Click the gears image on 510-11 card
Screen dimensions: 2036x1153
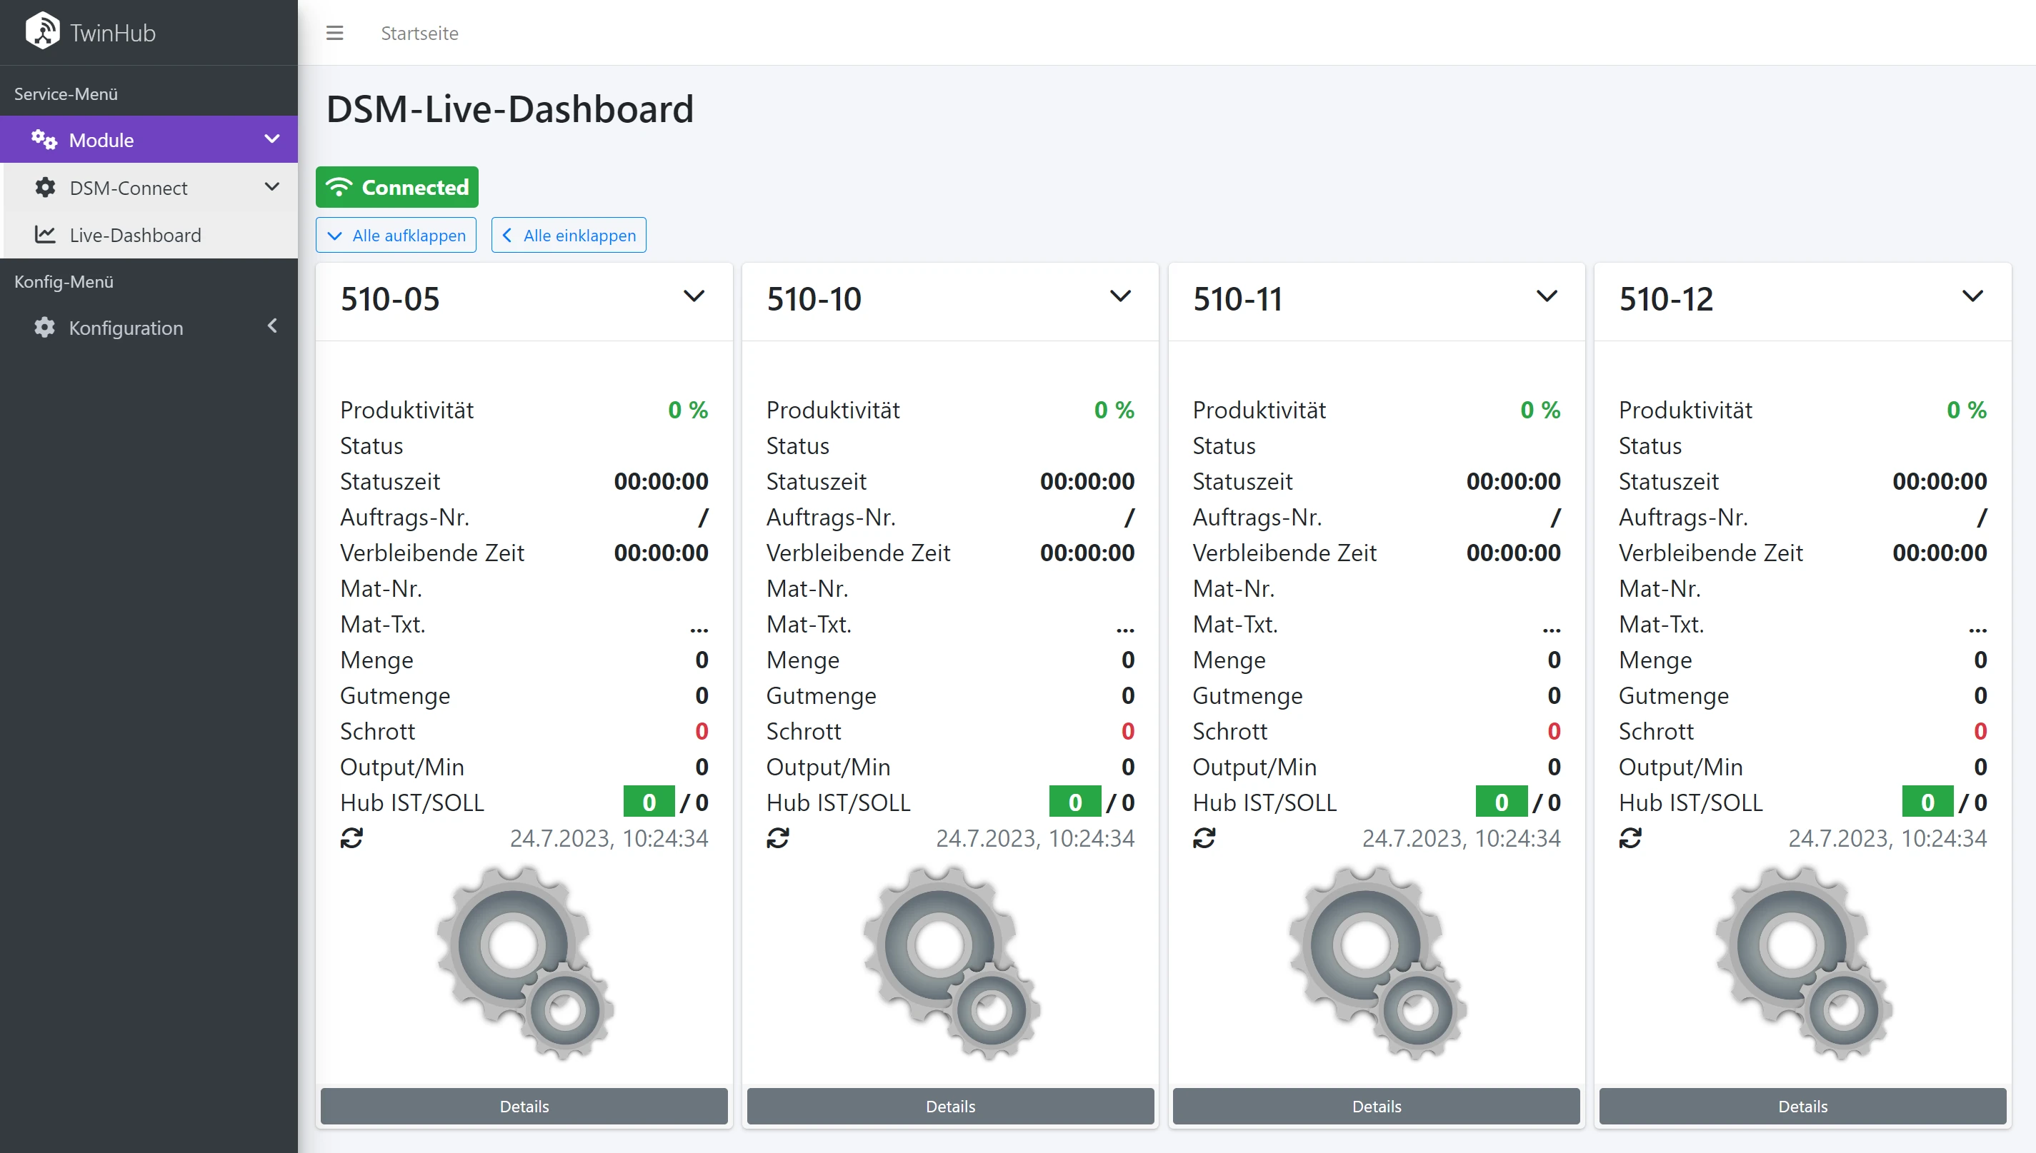tap(1377, 962)
